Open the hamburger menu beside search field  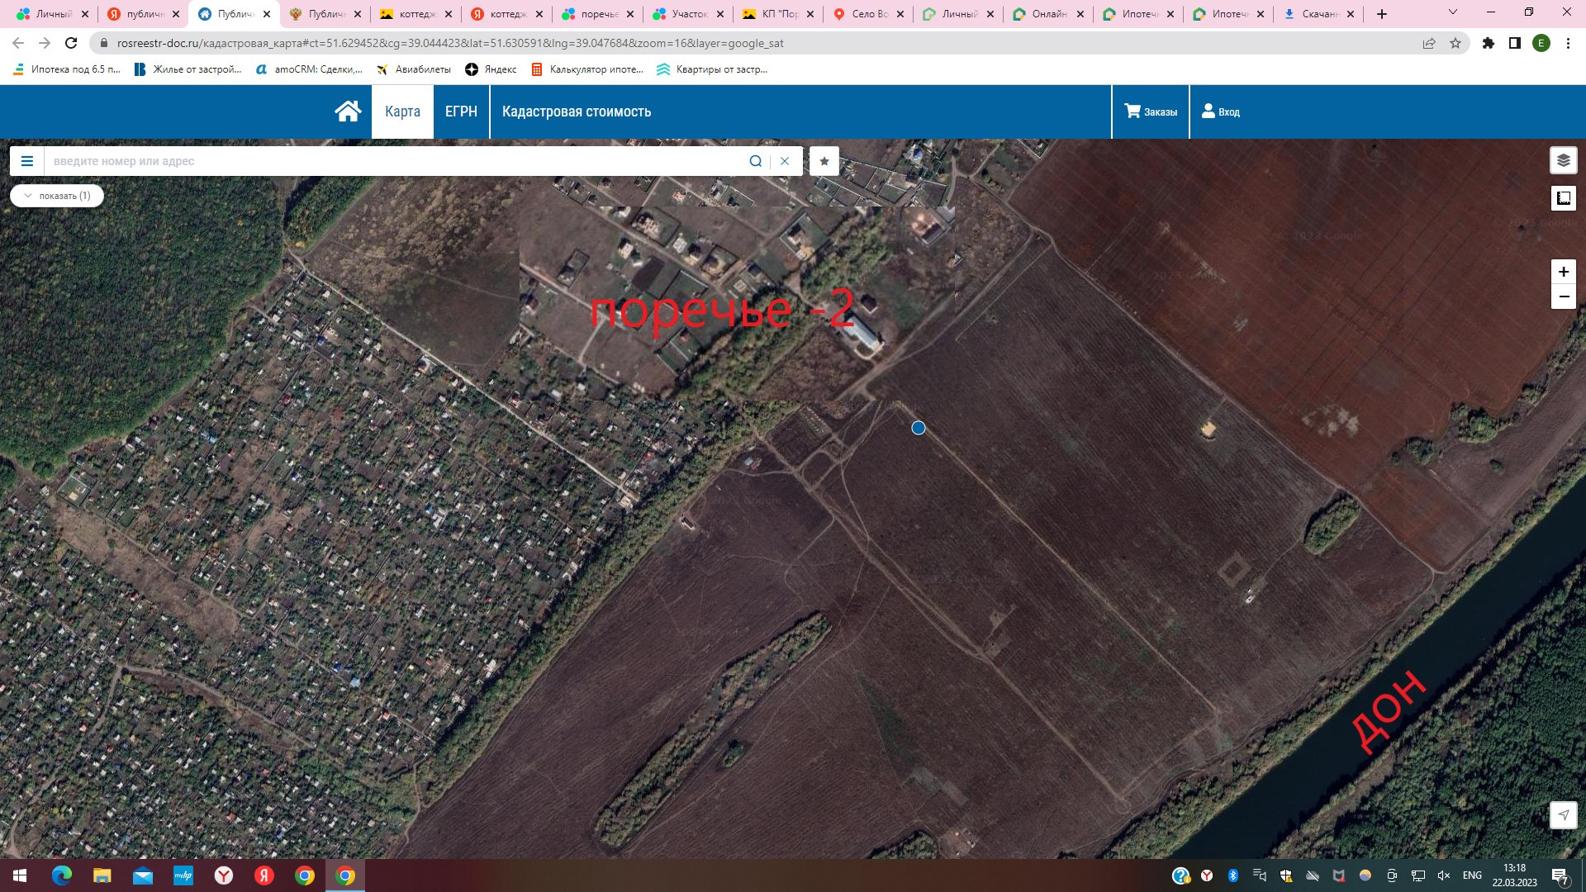[x=27, y=161]
